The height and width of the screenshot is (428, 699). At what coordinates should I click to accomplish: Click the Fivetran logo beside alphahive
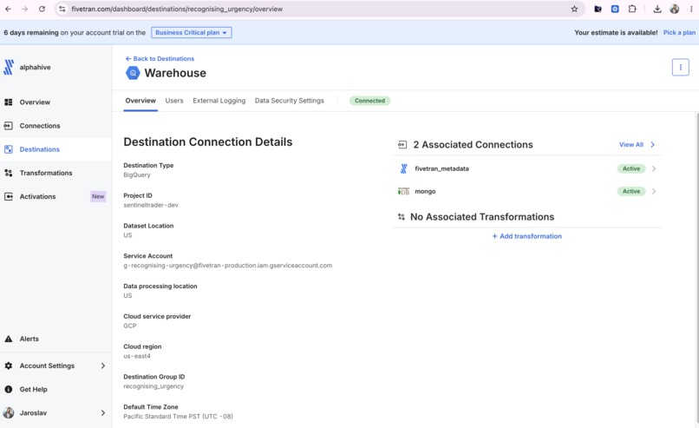pyautogui.click(x=9, y=68)
